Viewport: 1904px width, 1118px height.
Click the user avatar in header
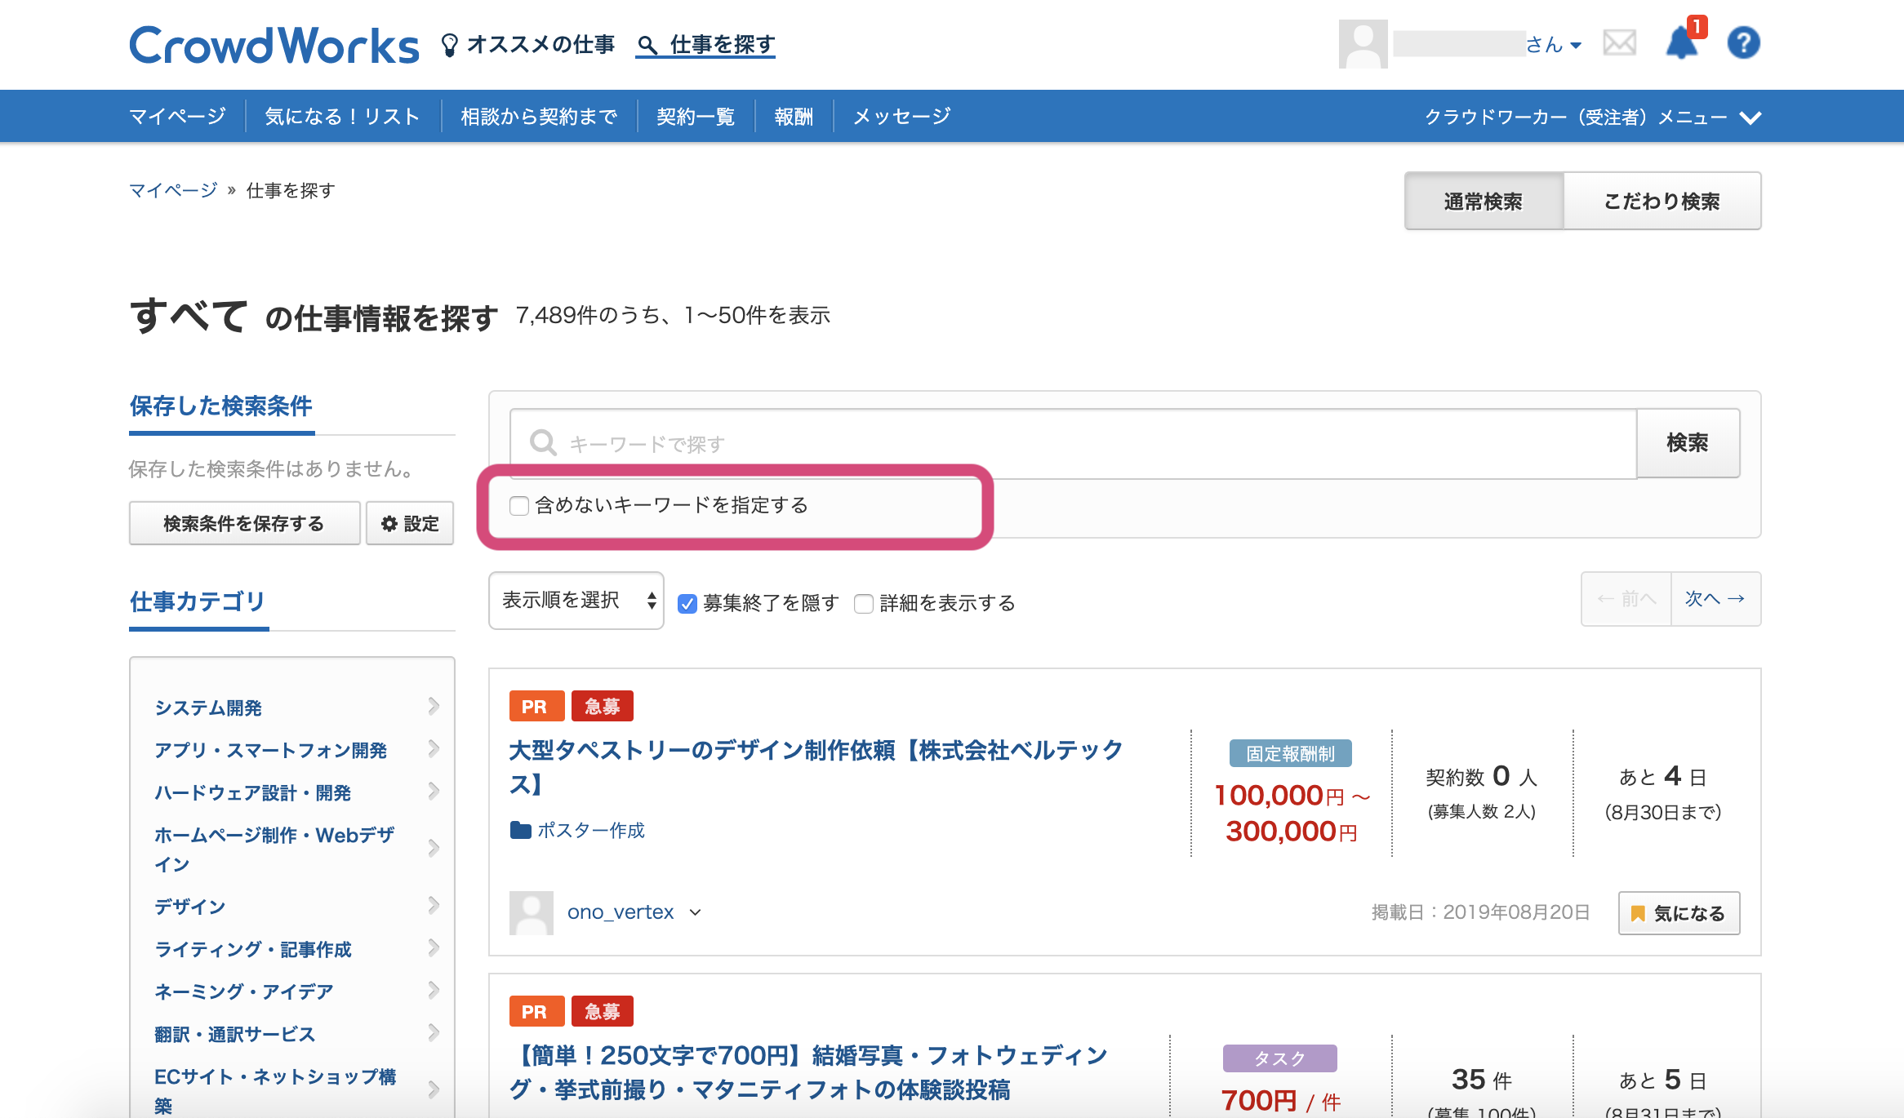click(1363, 44)
